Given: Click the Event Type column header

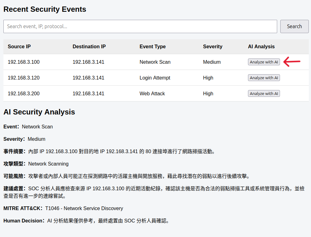Looking at the screenshot, I should [x=152, y=46].
